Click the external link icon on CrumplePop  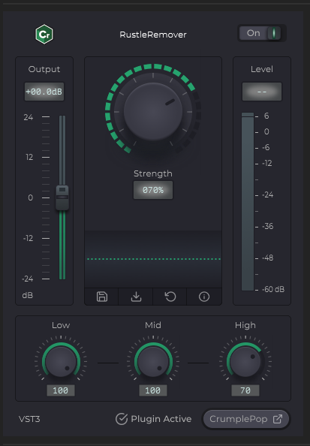coord(278,419)
